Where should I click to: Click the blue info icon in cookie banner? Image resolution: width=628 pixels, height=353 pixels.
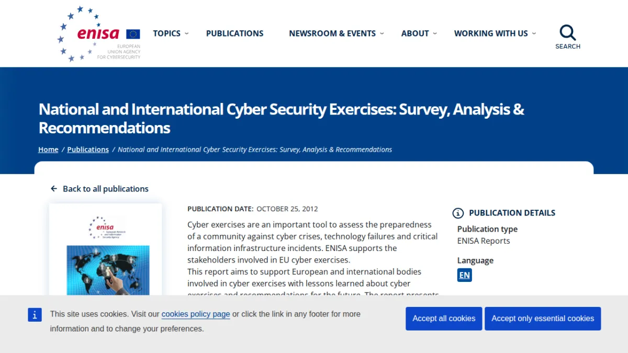(x=35, y=315)
